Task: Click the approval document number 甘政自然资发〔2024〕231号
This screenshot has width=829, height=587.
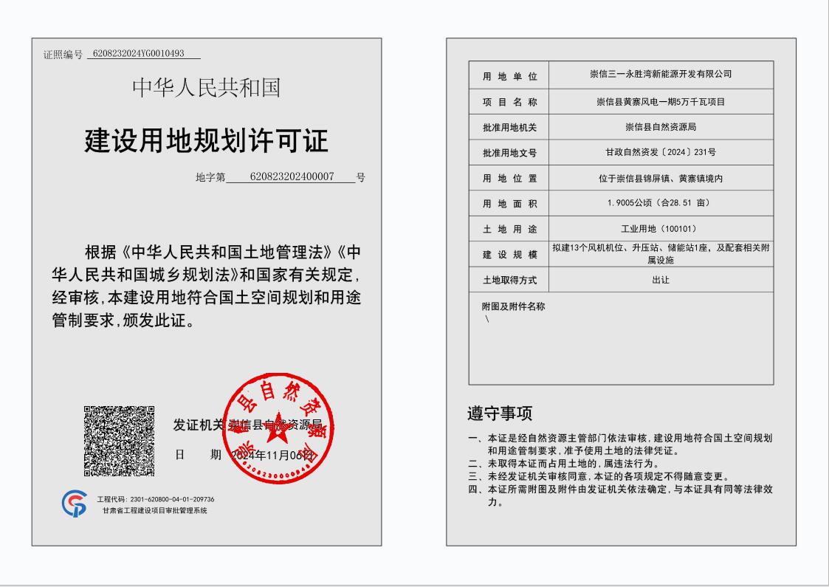Action: [x=661, y=152]
